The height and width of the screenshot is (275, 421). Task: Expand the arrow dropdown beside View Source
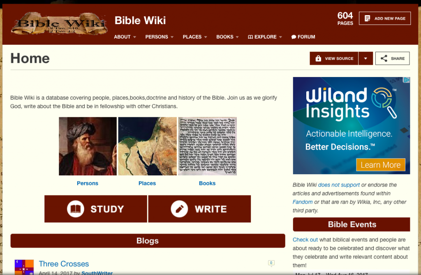(365, 58)
